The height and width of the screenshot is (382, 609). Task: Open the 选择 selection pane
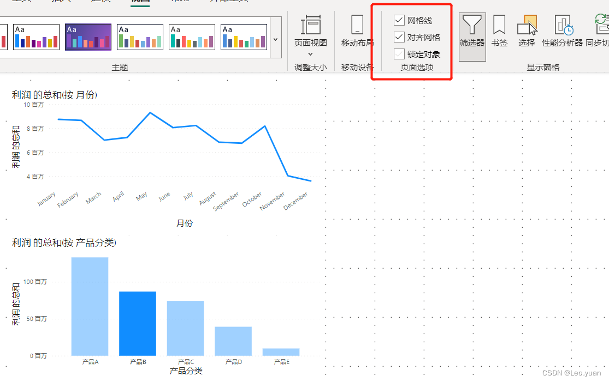527,31
